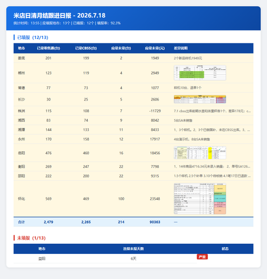
Task: Click the value 17917 in 永州 row
Action: click(155, 139)
